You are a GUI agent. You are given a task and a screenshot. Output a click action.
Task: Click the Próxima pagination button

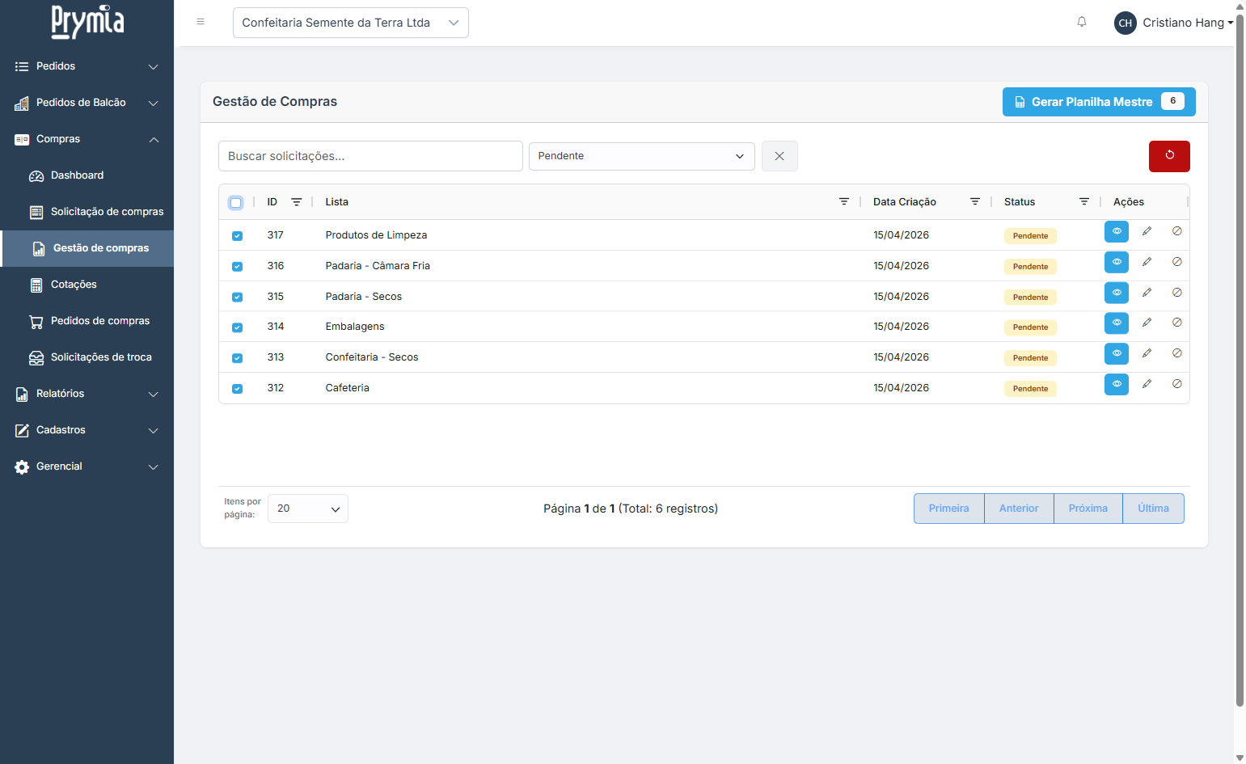[1088, 509]
